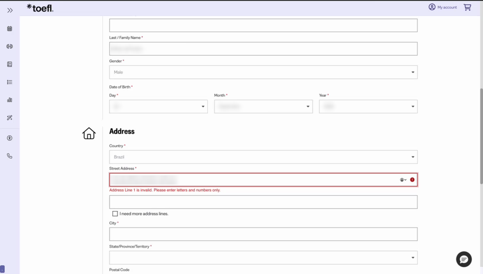Check 'I need more address lines' box
The width and height of the screenshot is (483, 274).
115,214
